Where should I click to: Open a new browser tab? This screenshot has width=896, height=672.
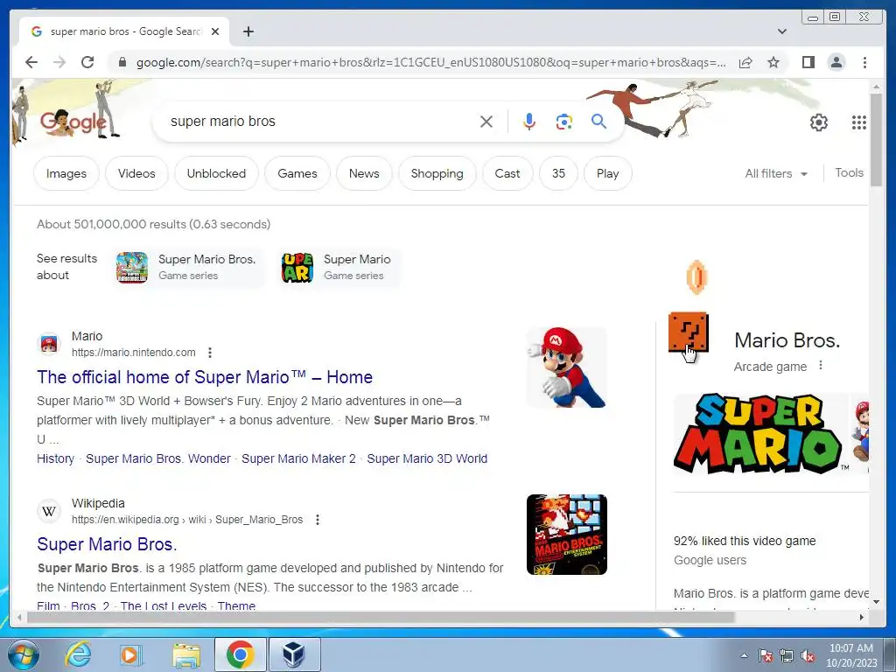pyautogui.click(x=248, y=31)
